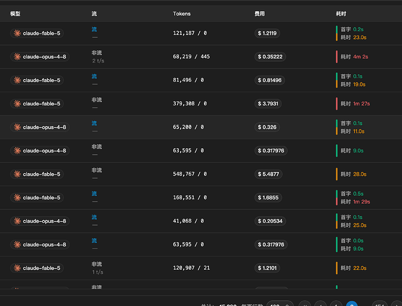This screenshot has width=402, height=306.
Task: Click the $ 0.81496 cost badge
Action: (x=270, y=80)
